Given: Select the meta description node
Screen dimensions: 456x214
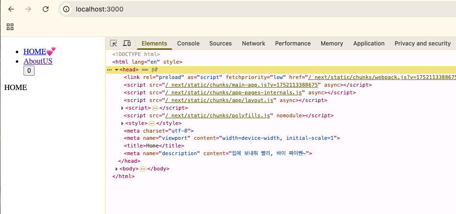Looking at the screenshot, I should [218, 153].
